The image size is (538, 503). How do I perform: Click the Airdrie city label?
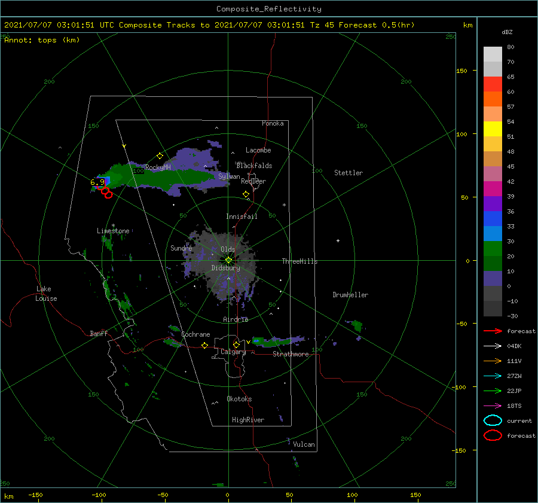(236, 319)
